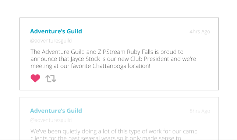The width and height of the screenshot is (237, 140).
Task: Like the tweet with the pink heart
Action: coord(35,78)
